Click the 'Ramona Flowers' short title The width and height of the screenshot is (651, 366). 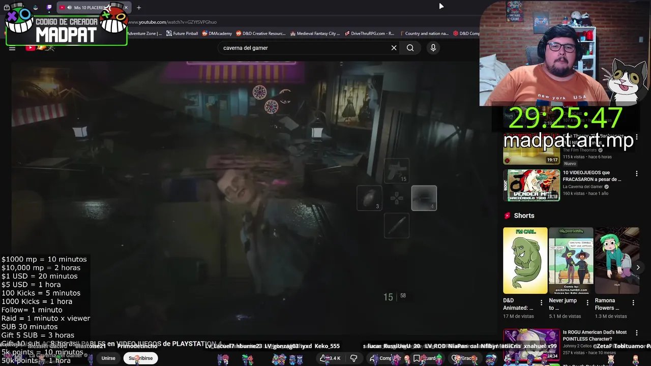607,304
